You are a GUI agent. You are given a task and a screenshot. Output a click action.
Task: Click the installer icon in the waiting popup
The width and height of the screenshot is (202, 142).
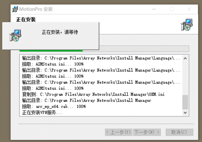[x=15, y=35]
